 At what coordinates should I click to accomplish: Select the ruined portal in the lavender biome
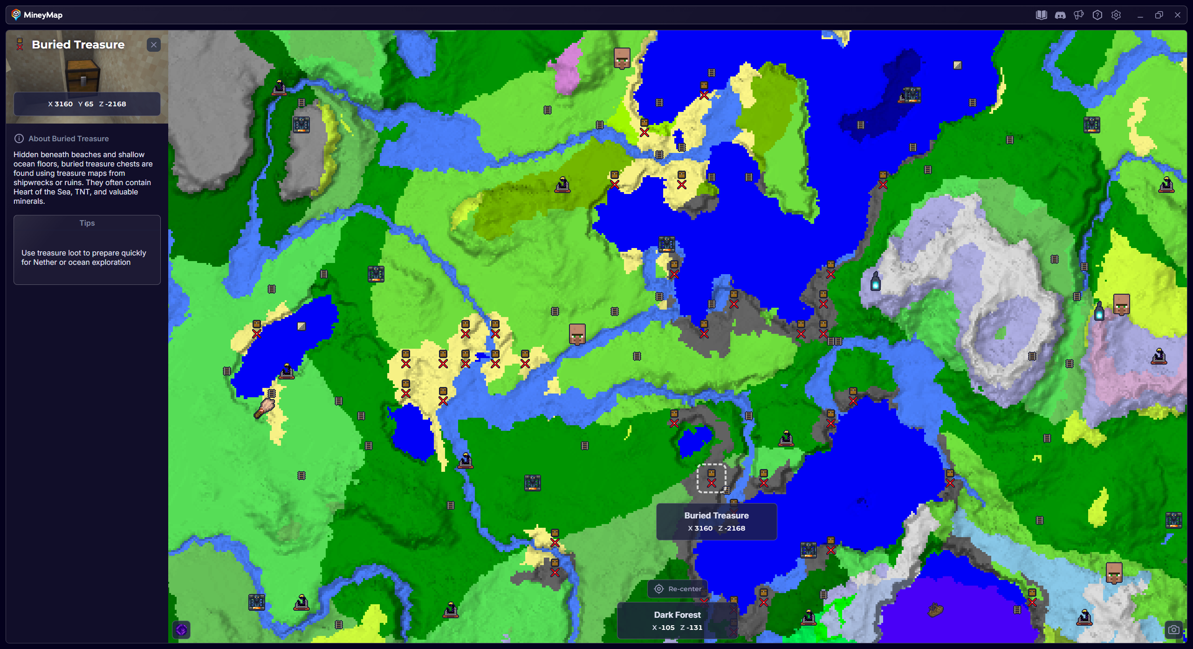[x=1159, y=356]
